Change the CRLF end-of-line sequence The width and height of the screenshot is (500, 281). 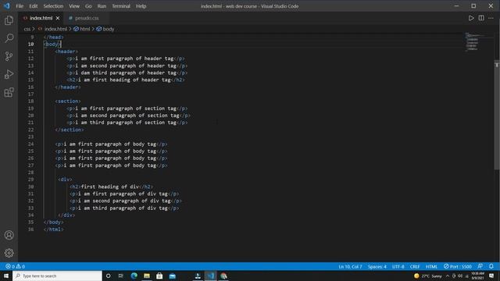coord(415,266)
